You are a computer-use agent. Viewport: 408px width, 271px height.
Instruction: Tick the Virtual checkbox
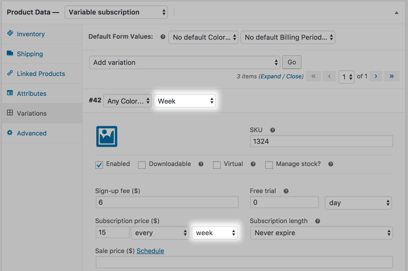(x=217, y=165)
